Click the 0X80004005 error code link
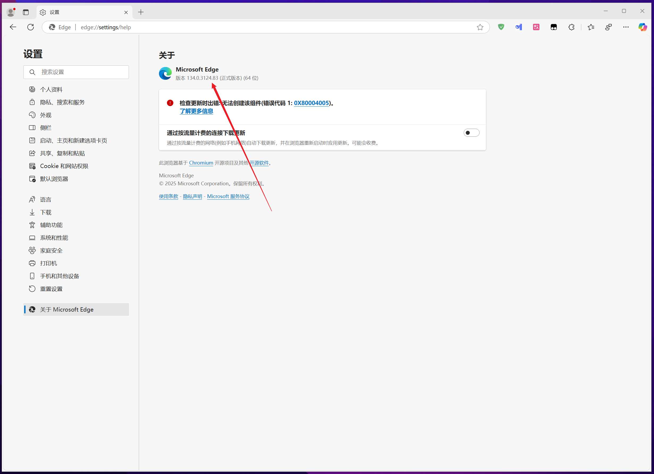This screenshot has height=474, width=654. pos(311,103)
